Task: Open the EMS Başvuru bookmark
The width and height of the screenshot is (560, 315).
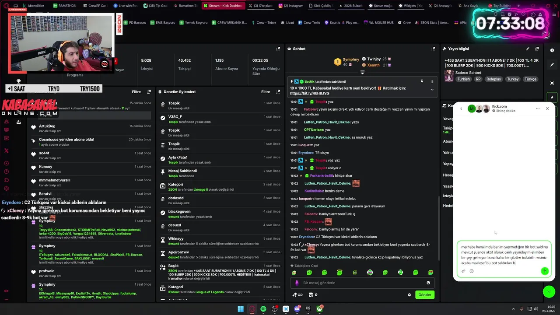Action: [162, 23]
